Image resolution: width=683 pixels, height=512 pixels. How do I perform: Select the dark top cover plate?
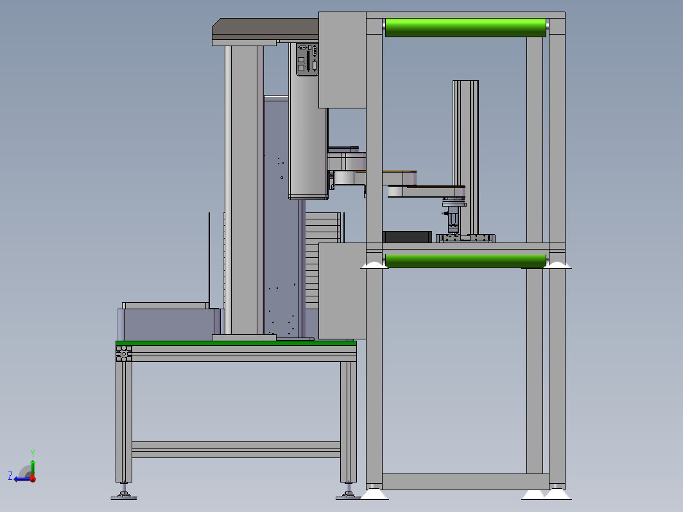coord(265,29)
